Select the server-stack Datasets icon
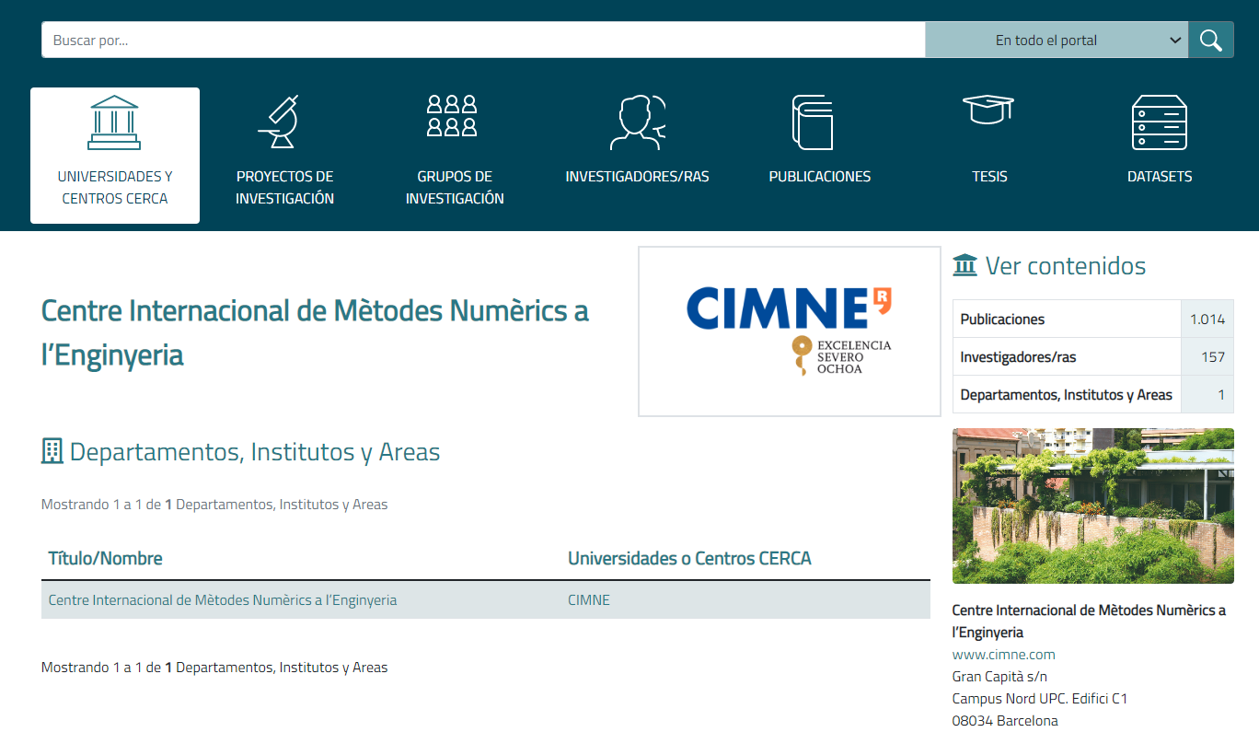Image resolution: width=1259 pixels, height=732 pixels. [x=1159, y=122]
